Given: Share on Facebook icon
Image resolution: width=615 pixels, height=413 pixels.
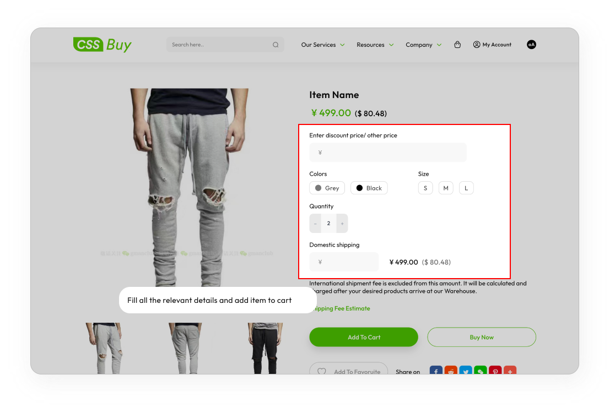Looking at the screenshot, I should (x=436, y=370).
